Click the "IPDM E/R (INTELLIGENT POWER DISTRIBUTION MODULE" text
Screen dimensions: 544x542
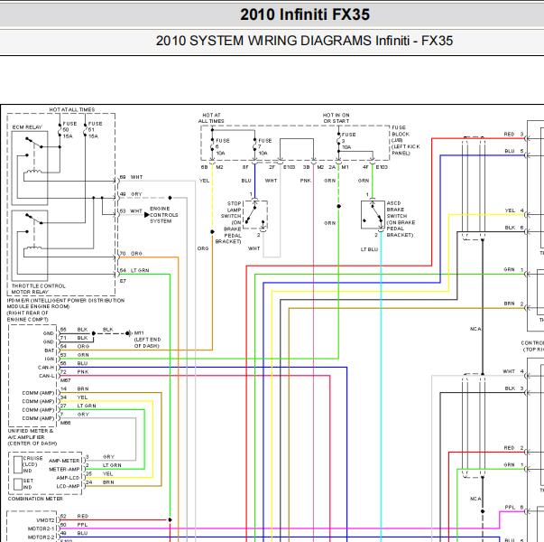coord(66,304)
